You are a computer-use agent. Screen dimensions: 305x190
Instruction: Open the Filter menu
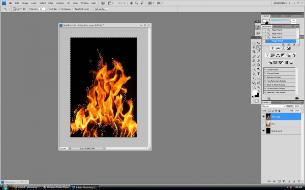click(x=51, y=3)
